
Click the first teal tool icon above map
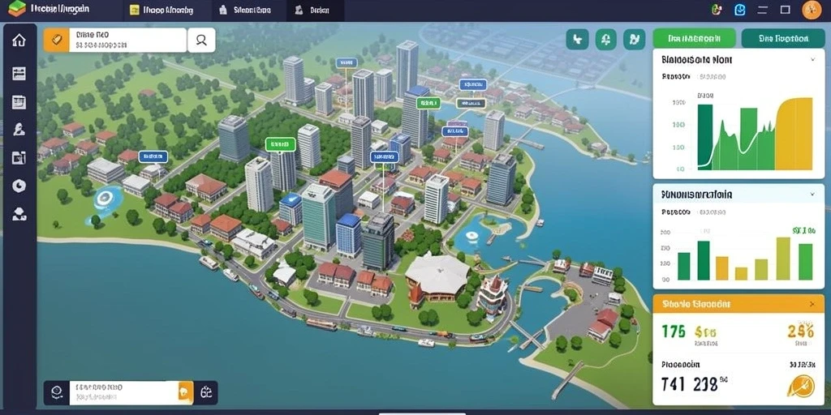tap(577, 39)
